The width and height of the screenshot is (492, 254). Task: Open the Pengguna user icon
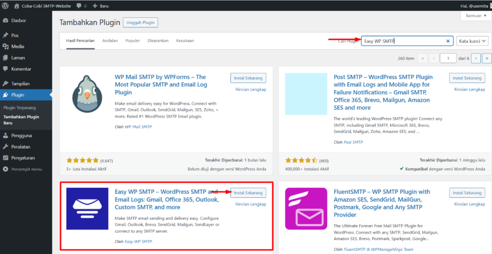point(5,136)
